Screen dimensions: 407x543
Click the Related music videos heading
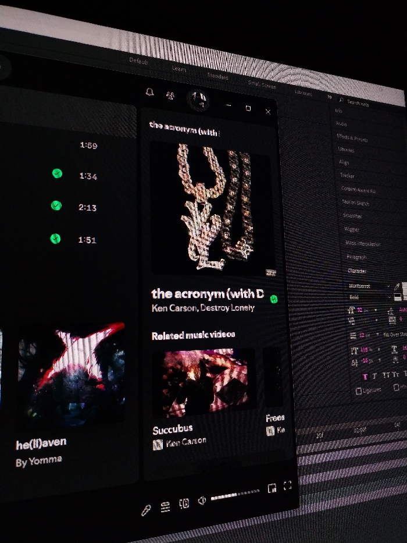point(194,335)
